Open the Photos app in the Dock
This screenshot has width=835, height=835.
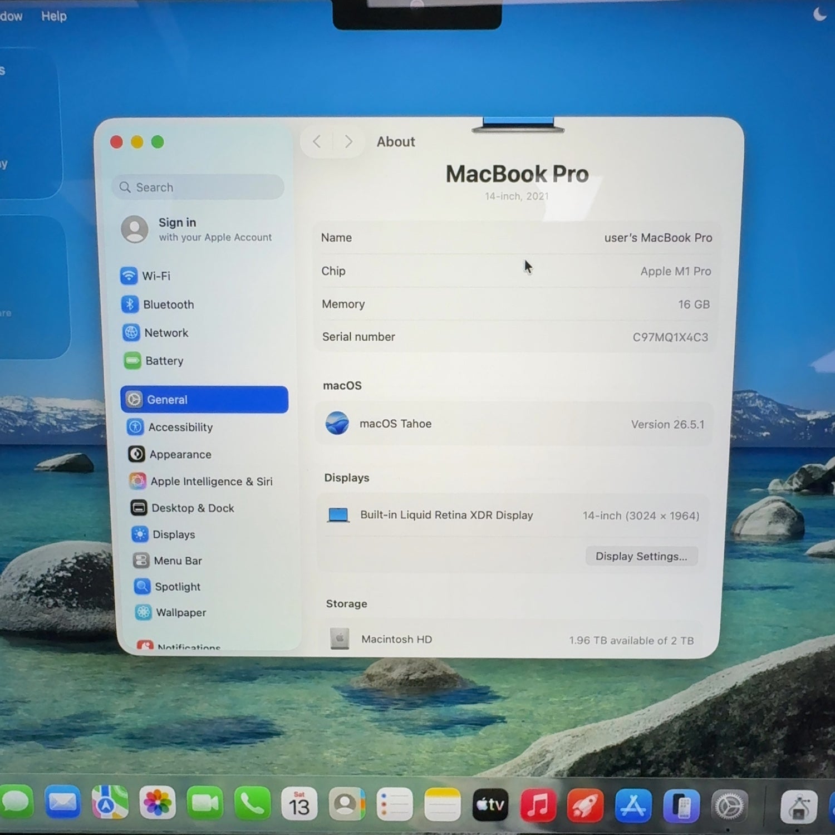[158, 803]
